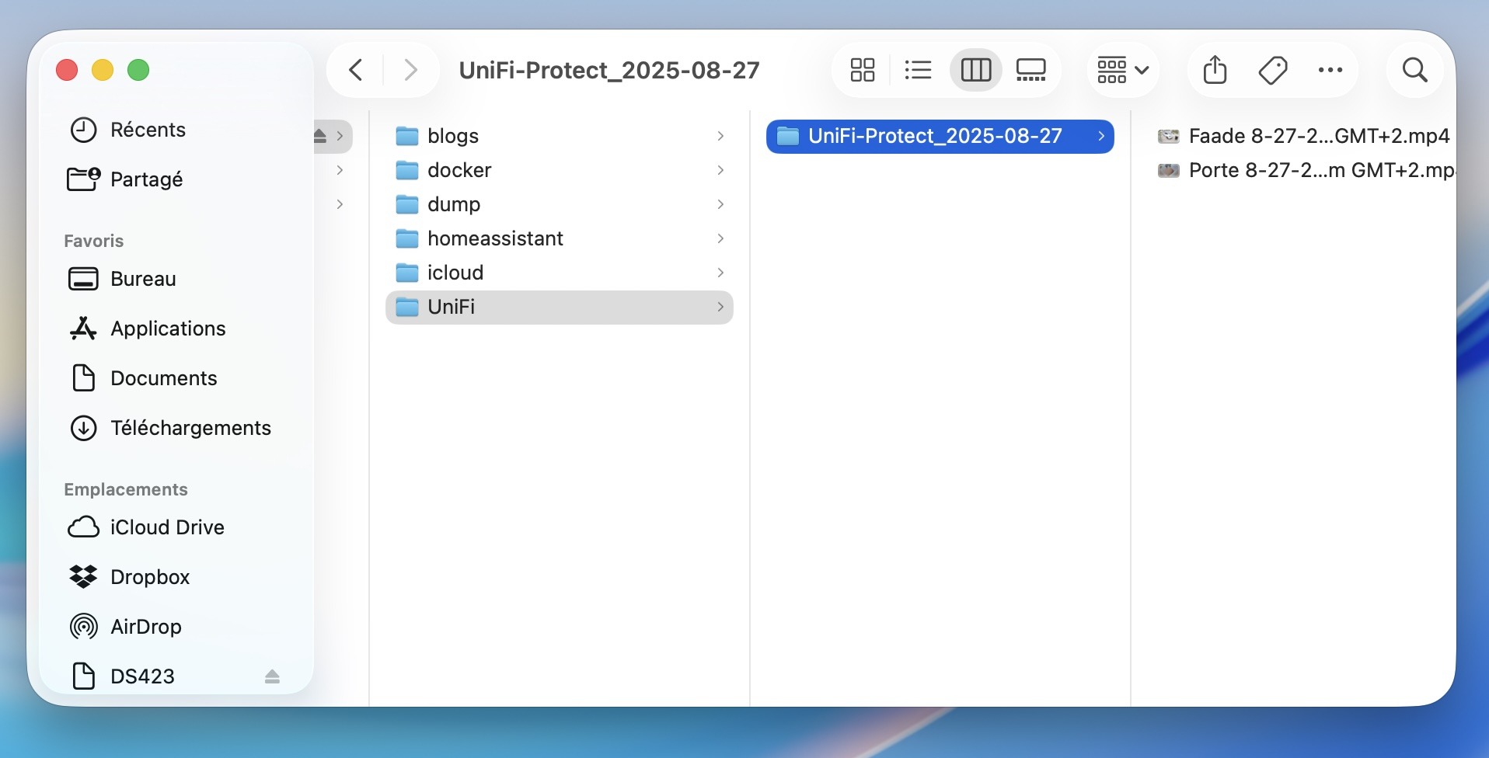
Task: Click the window title UniFi-Protect_2025-08-27
Action: tap(609, 71)
